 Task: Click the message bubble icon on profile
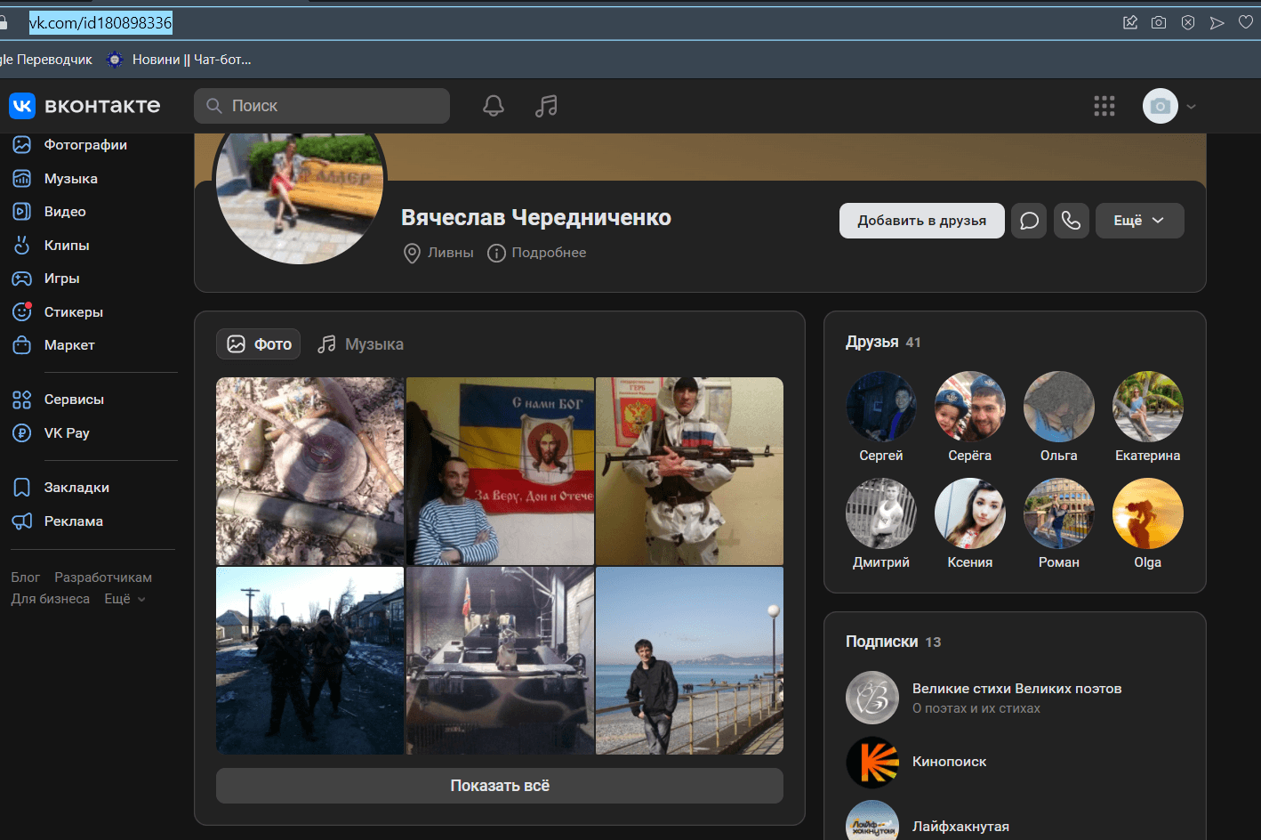point(1029,221)
